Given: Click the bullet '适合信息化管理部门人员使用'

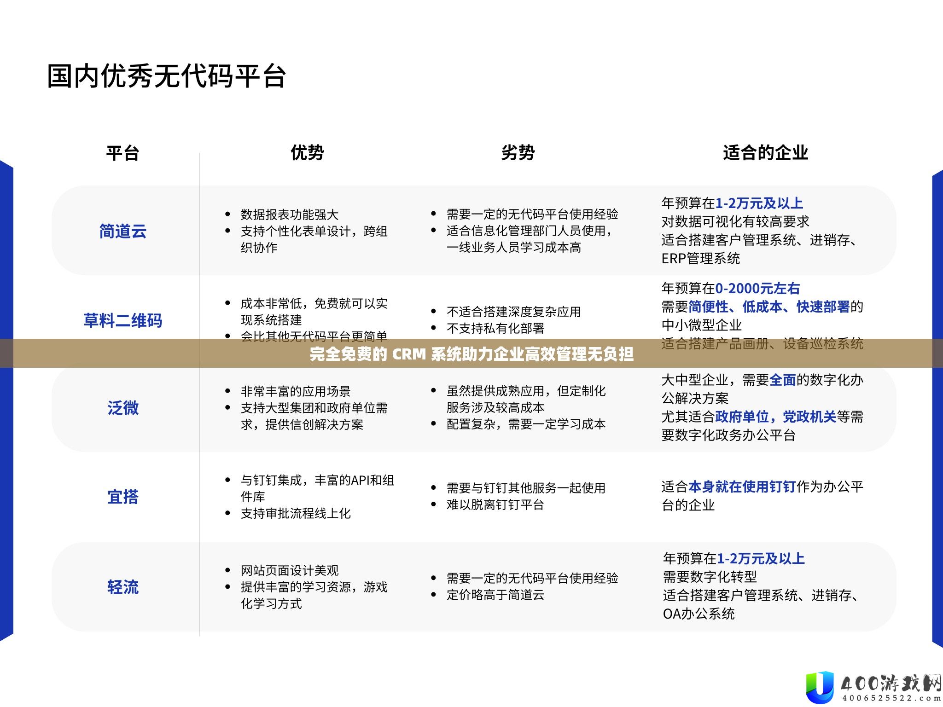Looking at the screenshot, I should click(530, 239).
